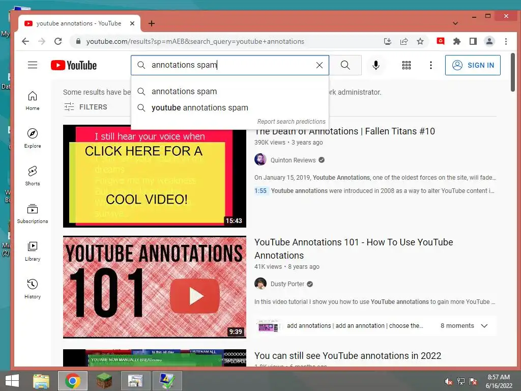Open Subscriptions in the sidebar
Viewport: 521px width, 391px height.
point(33,213)
